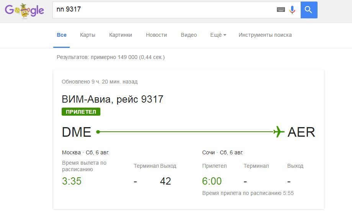
Task: Go to the "Новости" tab
Action: [x=157, y=35]
